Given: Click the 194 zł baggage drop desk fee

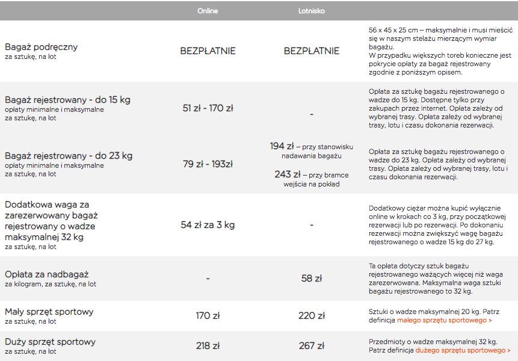Looking at the screenshot, I should (282, 146).
